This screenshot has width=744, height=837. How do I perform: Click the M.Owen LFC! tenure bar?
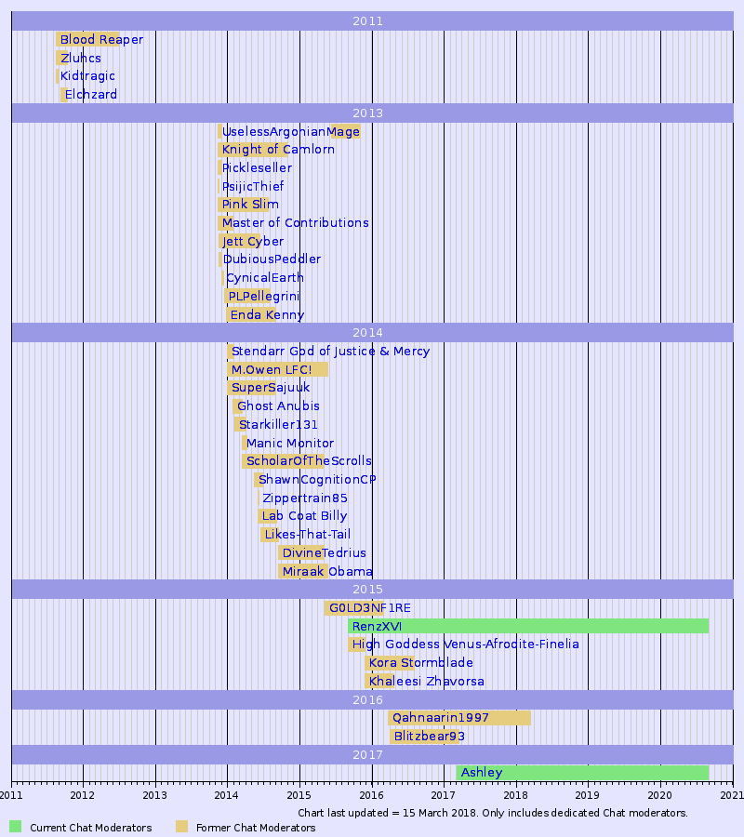point(278,369)
